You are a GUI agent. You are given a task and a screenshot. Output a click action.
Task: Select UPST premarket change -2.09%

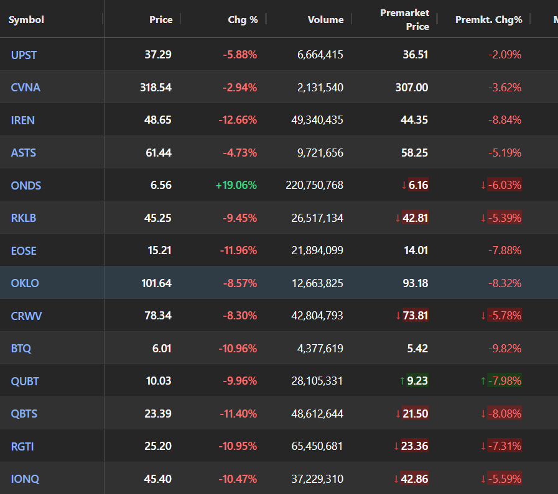pyautogui.click(x=505, y=55)
